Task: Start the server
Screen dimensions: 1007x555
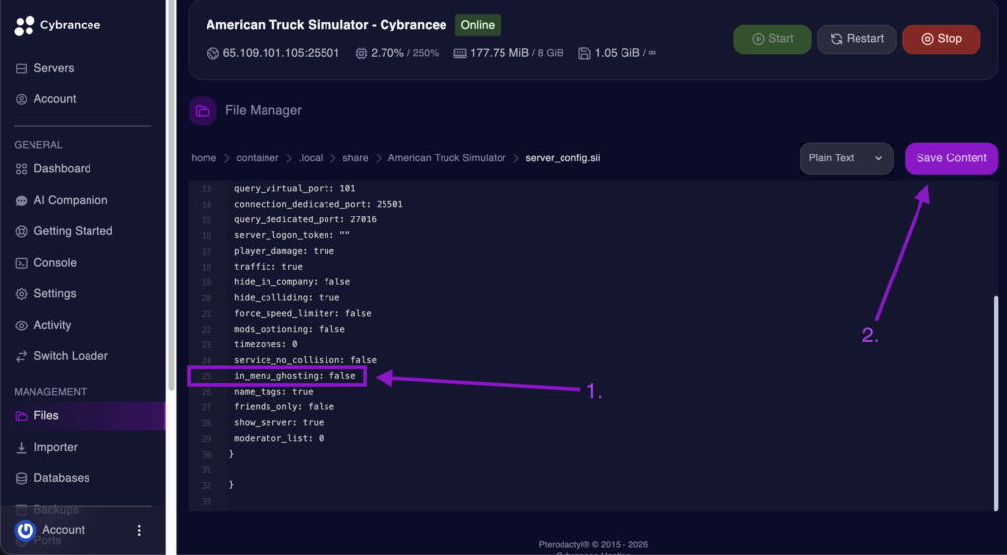Action: 772,39
